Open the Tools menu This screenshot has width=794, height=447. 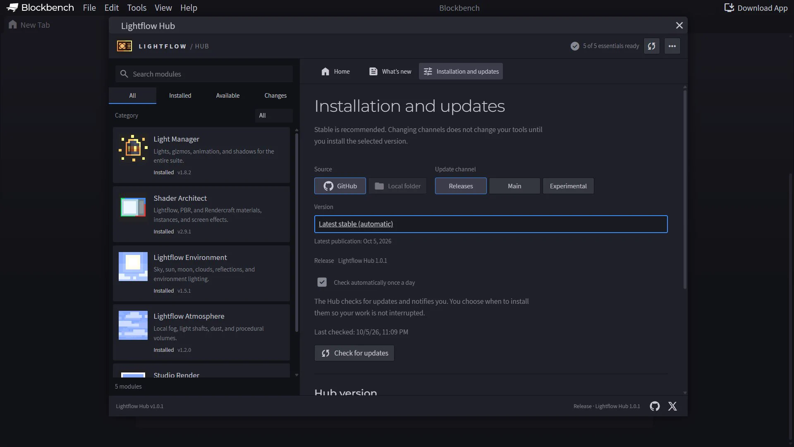point(137,8)
